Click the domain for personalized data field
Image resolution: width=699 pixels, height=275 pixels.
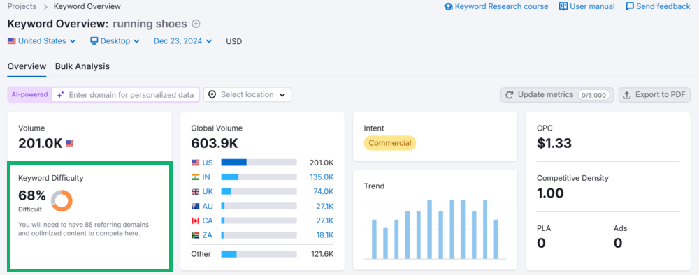pyautogui.click(x=125, y=95)
